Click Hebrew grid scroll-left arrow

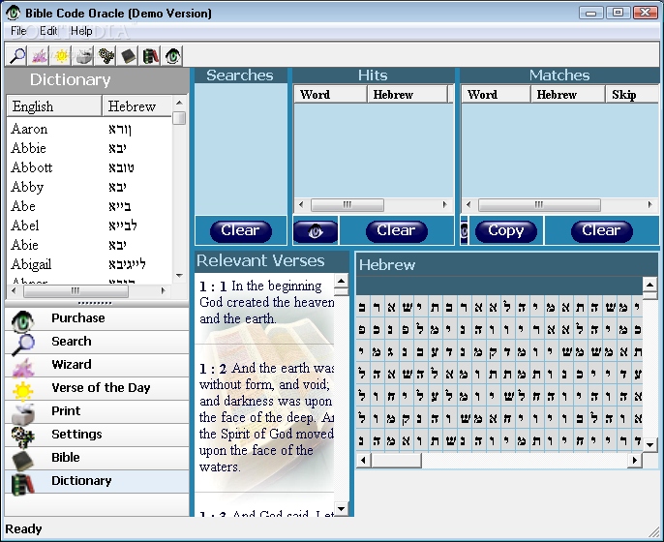pyautogui.click(x=363, y=461)
